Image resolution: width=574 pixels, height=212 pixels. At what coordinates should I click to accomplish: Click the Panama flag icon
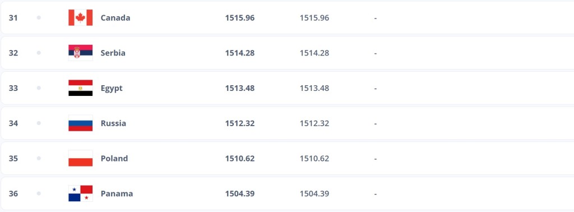(x=81, y=193)
